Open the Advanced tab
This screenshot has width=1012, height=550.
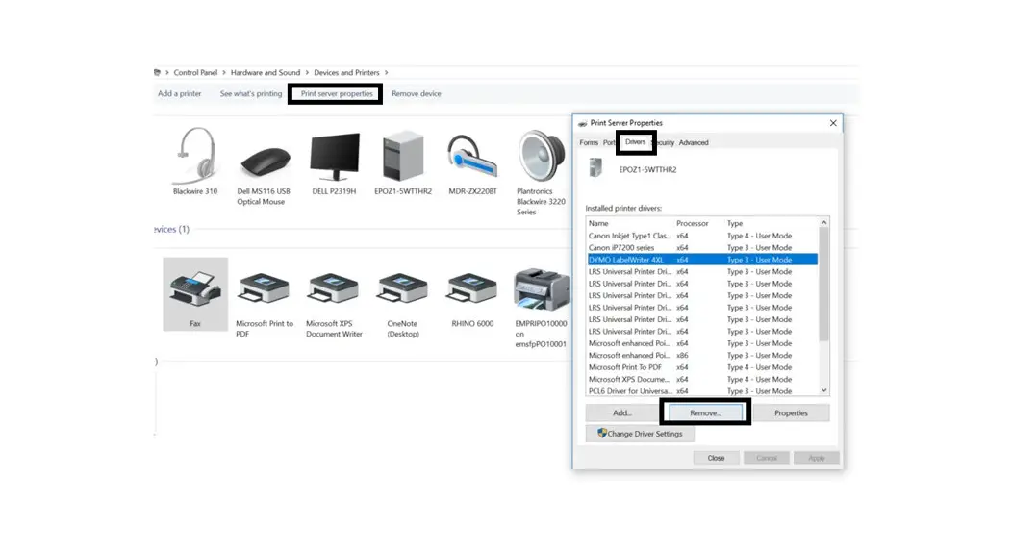pyautogui.click(x=694, y=142)
